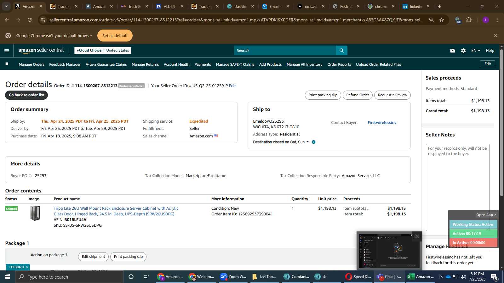The height and width of the screenshot is (283, 504).
Task: Click the Tripp Lite rack product thumbnail
Action: point(35,213)
